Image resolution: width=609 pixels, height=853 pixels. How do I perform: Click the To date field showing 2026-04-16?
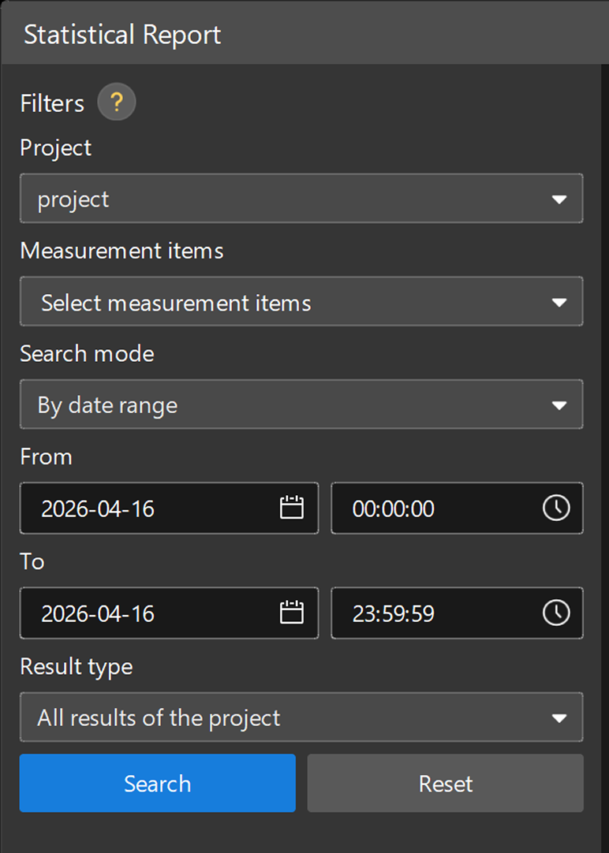pos(98,613)
